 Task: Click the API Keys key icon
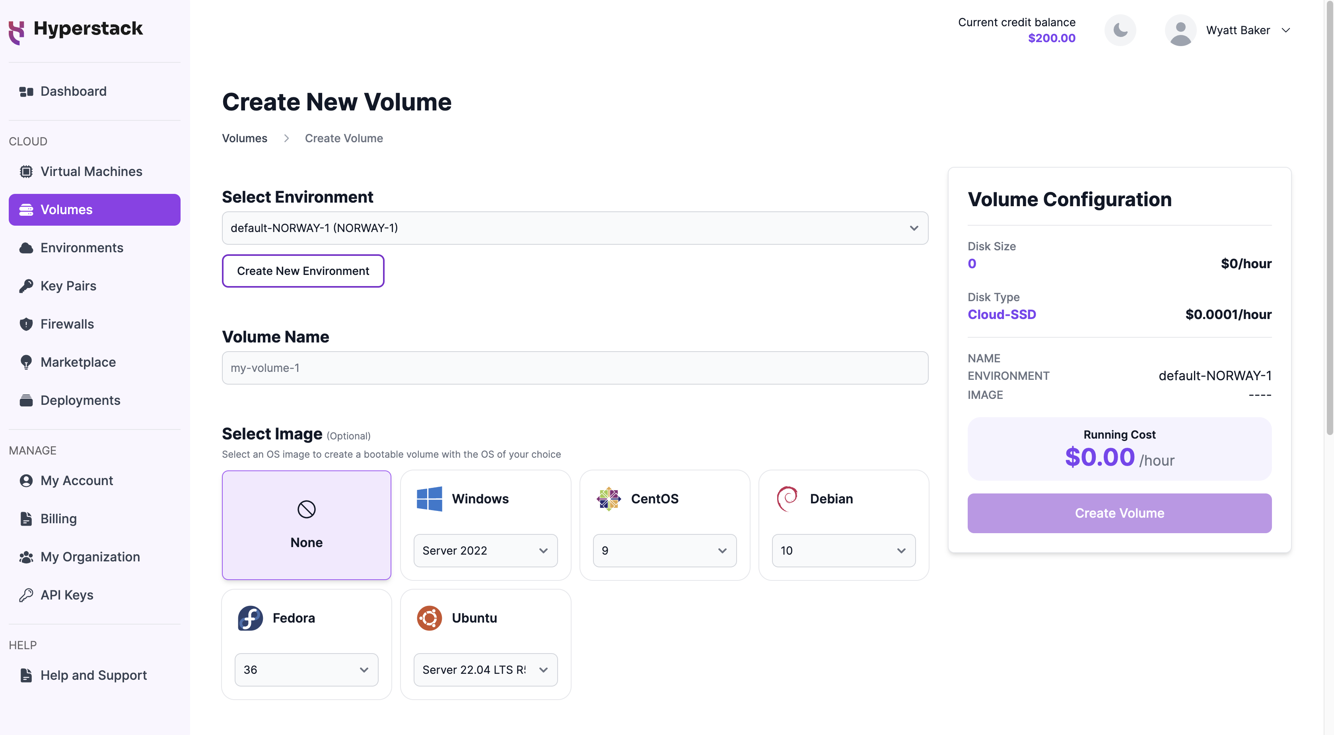click(x=26, y=595)
